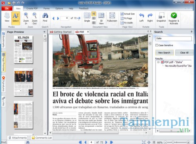Select the EL PAÍS front page thumbnail

pos(24,49)
